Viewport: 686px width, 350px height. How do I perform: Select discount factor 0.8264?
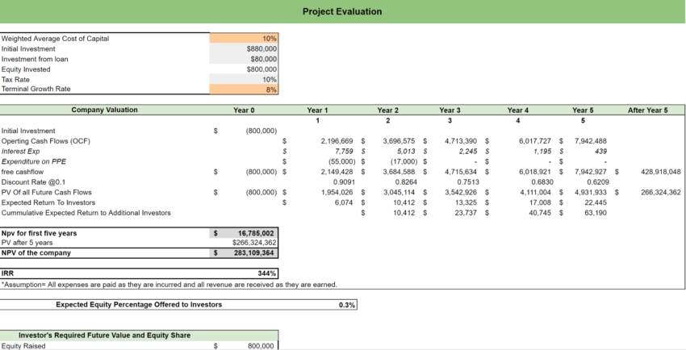pyautogui.click(x=407, y=181)
